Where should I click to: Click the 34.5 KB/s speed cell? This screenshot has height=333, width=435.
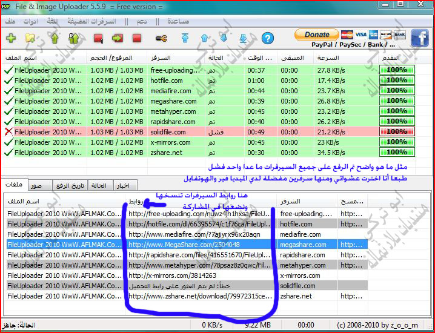(331, 153)
